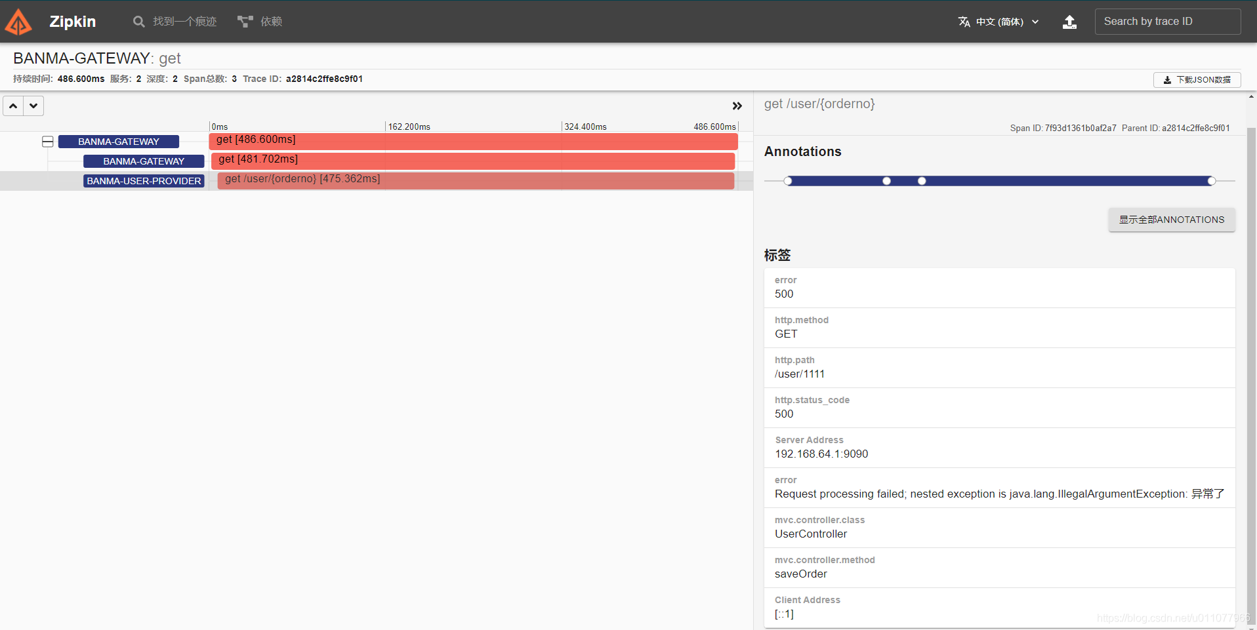Open the 依赖 dependencies page

pos(260,22)
